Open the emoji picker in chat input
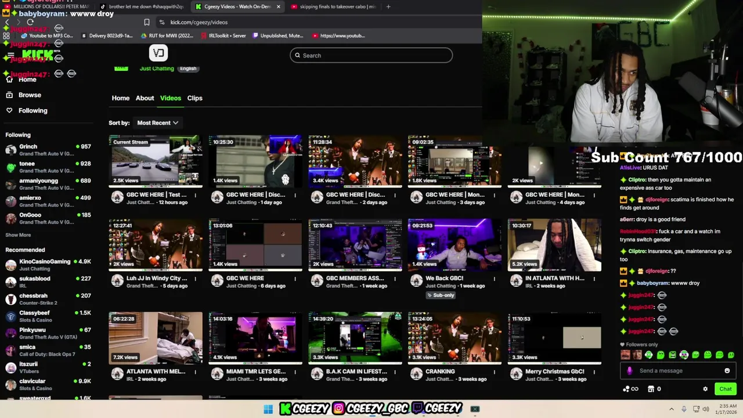 coord(727,370)
